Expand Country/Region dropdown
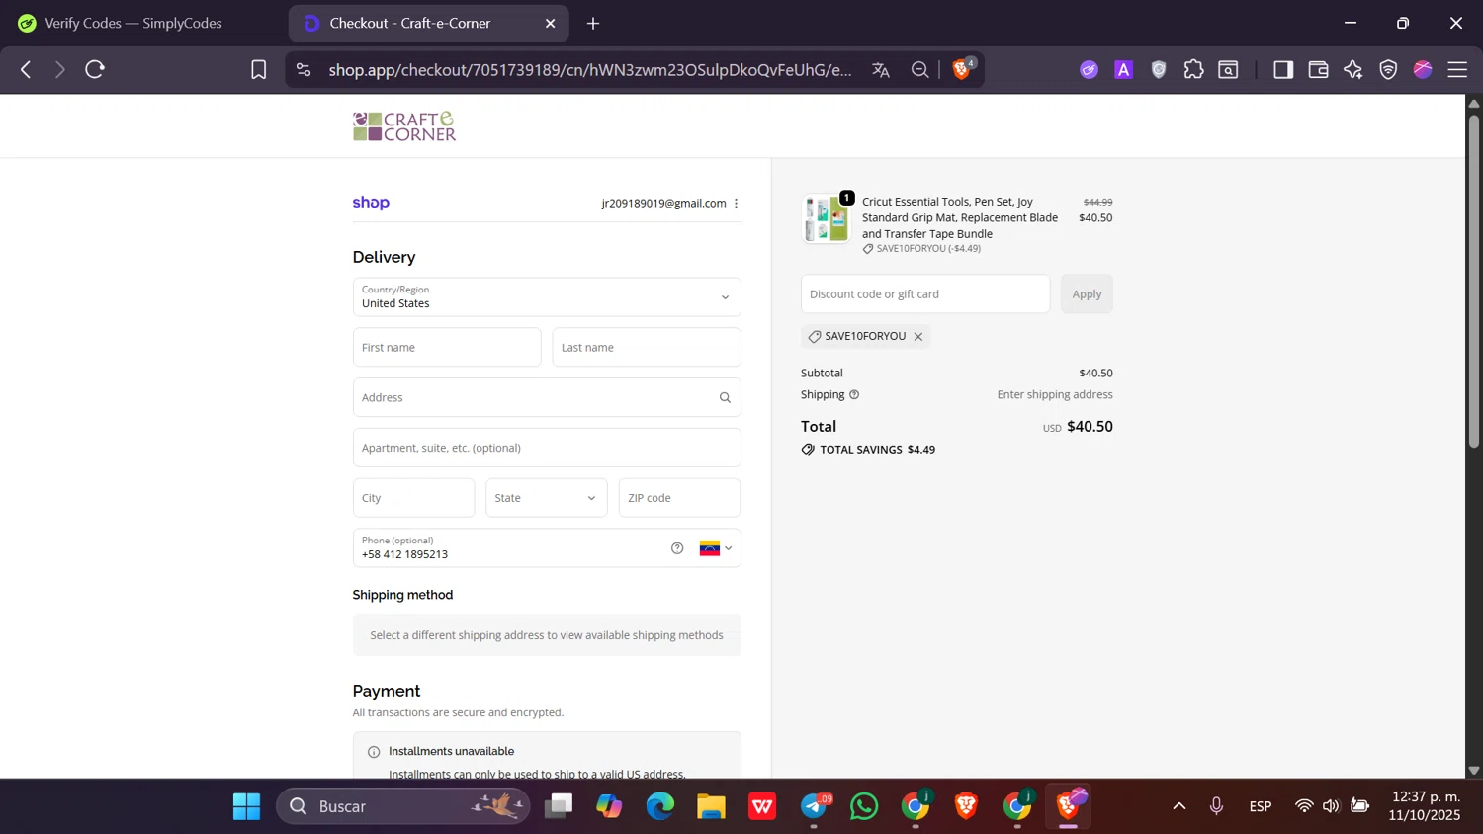Viewport: 1483px width, 834px height. [547, 297]
